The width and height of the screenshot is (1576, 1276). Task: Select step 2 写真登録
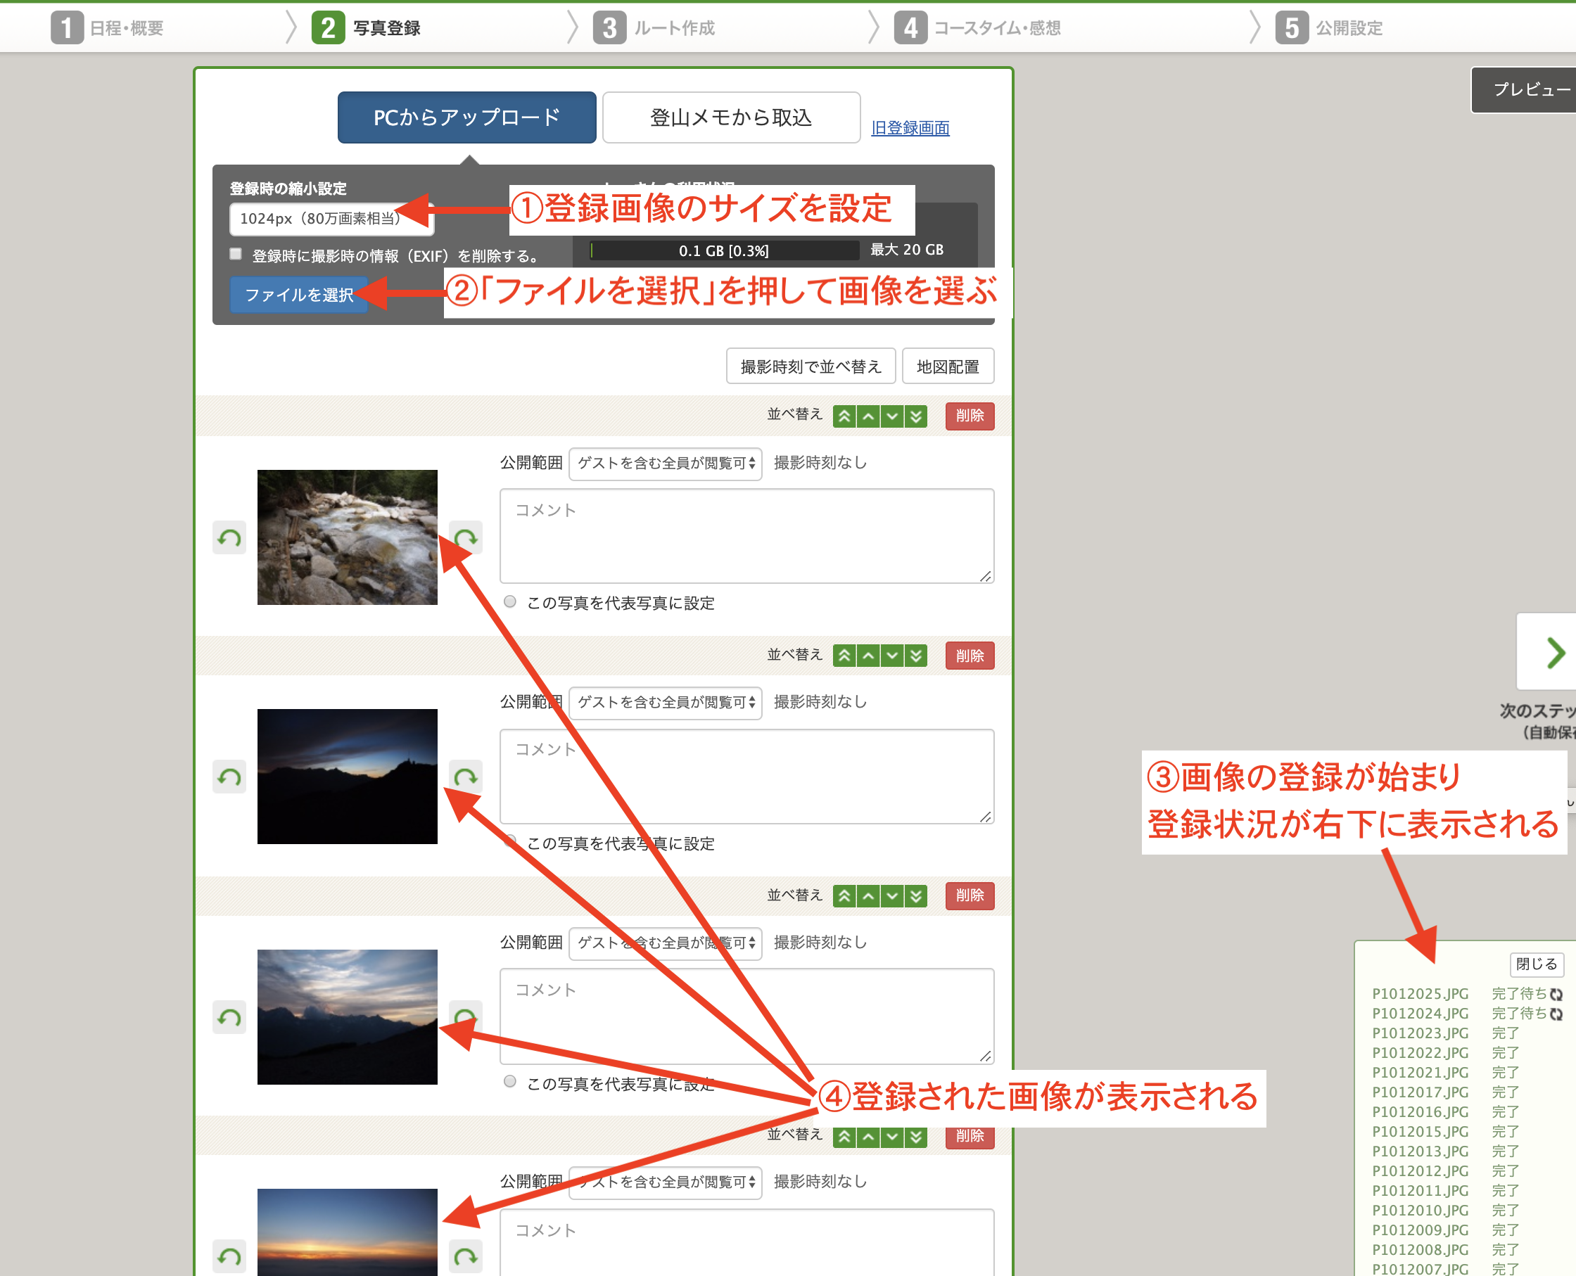pos(366,28)
